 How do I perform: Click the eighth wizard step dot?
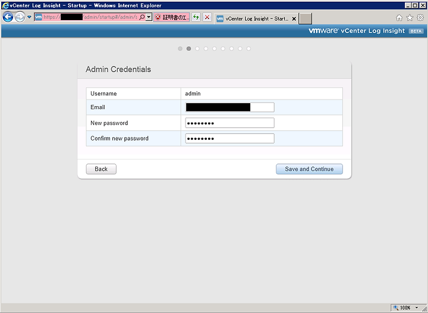tap(240, 49)
